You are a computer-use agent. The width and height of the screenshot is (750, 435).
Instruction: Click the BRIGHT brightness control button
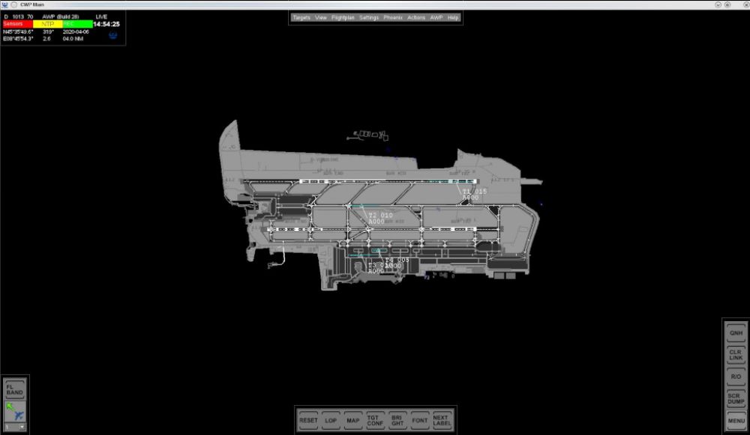coord(397,420)
